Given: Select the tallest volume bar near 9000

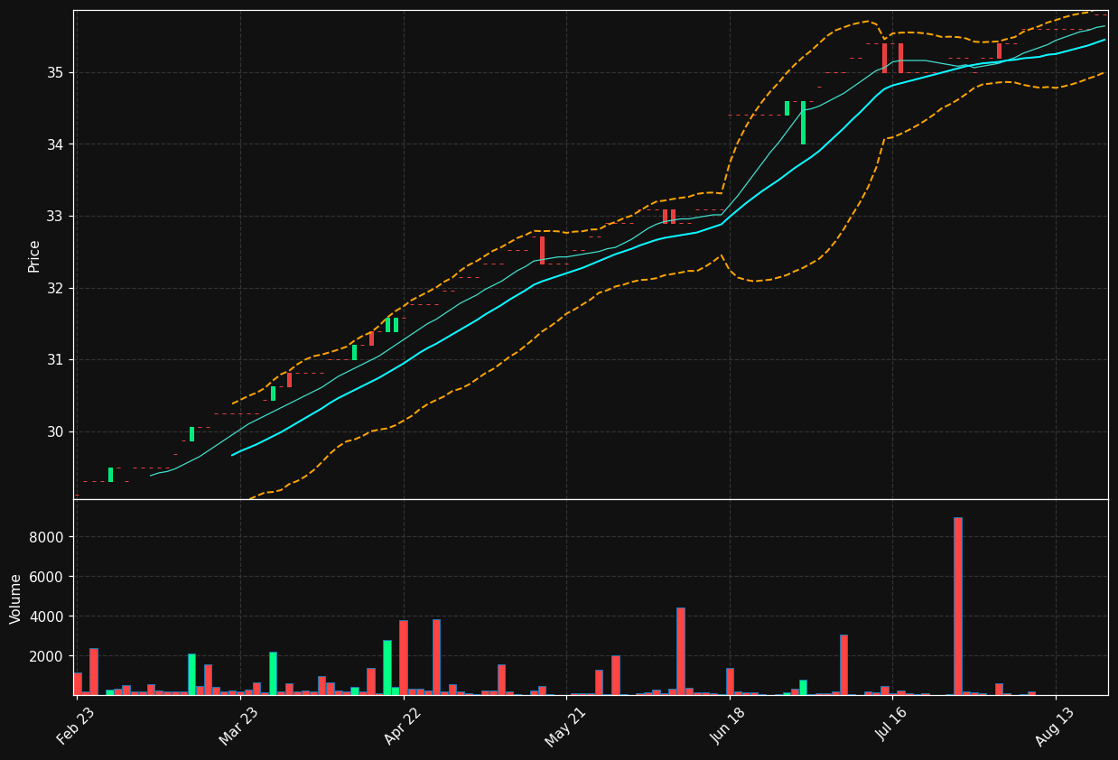Looking at the screenshot, I should click(x=958, y=606).
